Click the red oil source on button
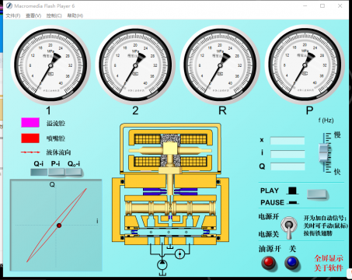The width and height of the screenshot is (352, 280). (268, 262)
